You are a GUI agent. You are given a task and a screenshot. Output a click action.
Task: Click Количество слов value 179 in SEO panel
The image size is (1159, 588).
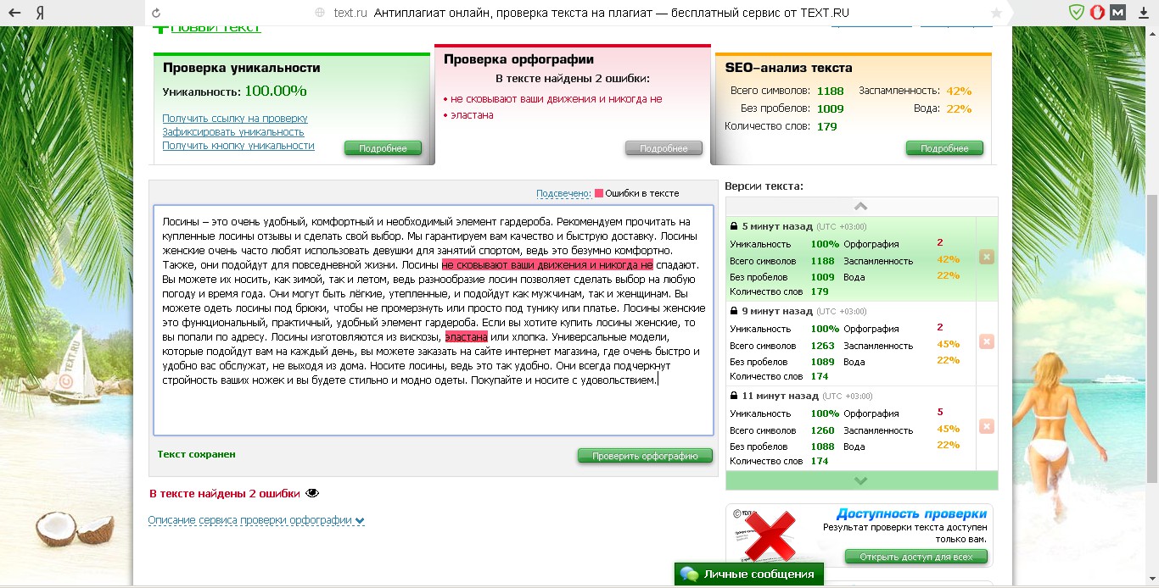(827, 126)
